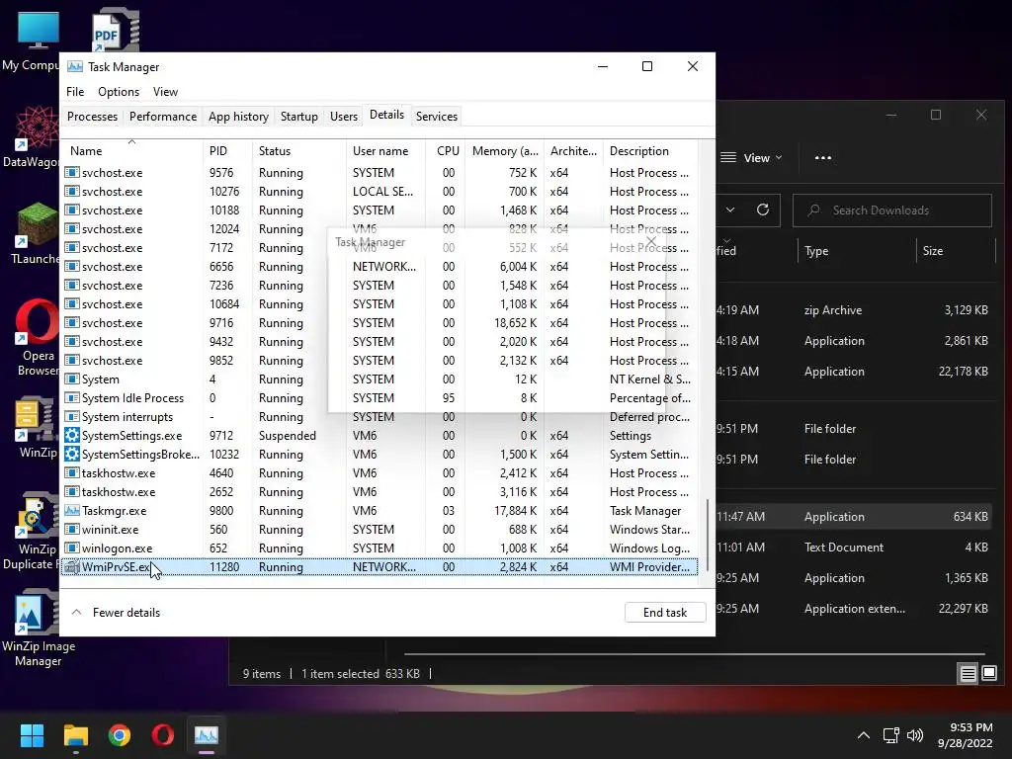Viewport: 1012px width, 759px height.
Task: Open the Windows Start menu
Action: coord(32,735)
